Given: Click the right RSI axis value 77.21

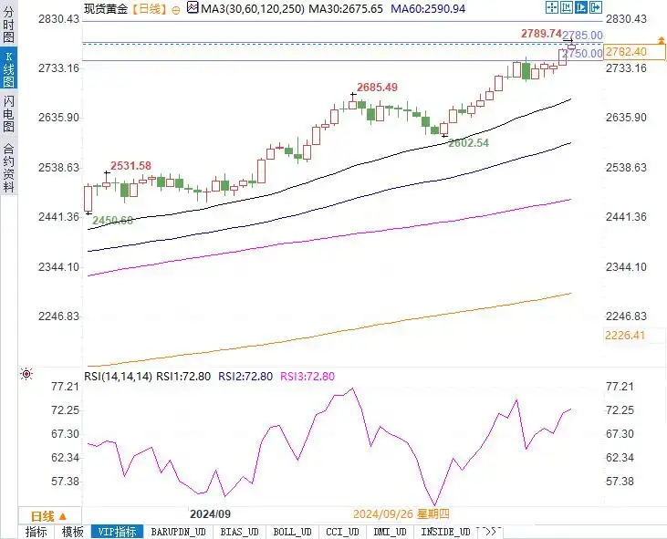Looking at the screenshot, I should [x=620, y=387].
